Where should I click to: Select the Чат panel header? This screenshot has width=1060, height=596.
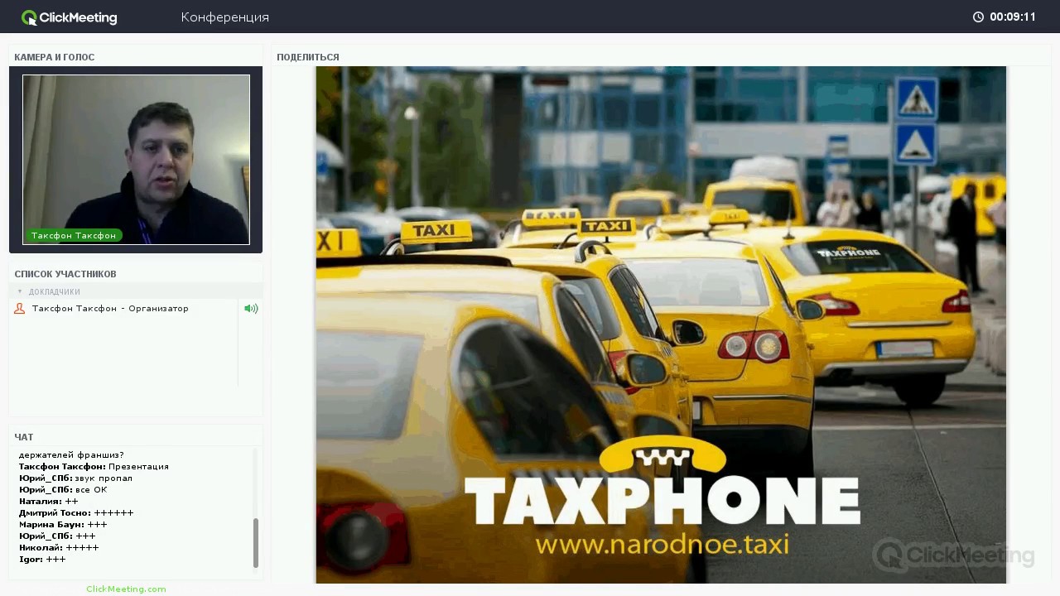click(24, 437)
